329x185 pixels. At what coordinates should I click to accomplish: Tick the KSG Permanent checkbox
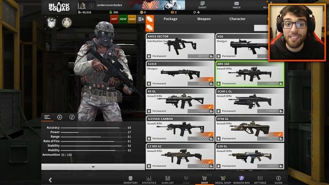(x=218, y=56)
